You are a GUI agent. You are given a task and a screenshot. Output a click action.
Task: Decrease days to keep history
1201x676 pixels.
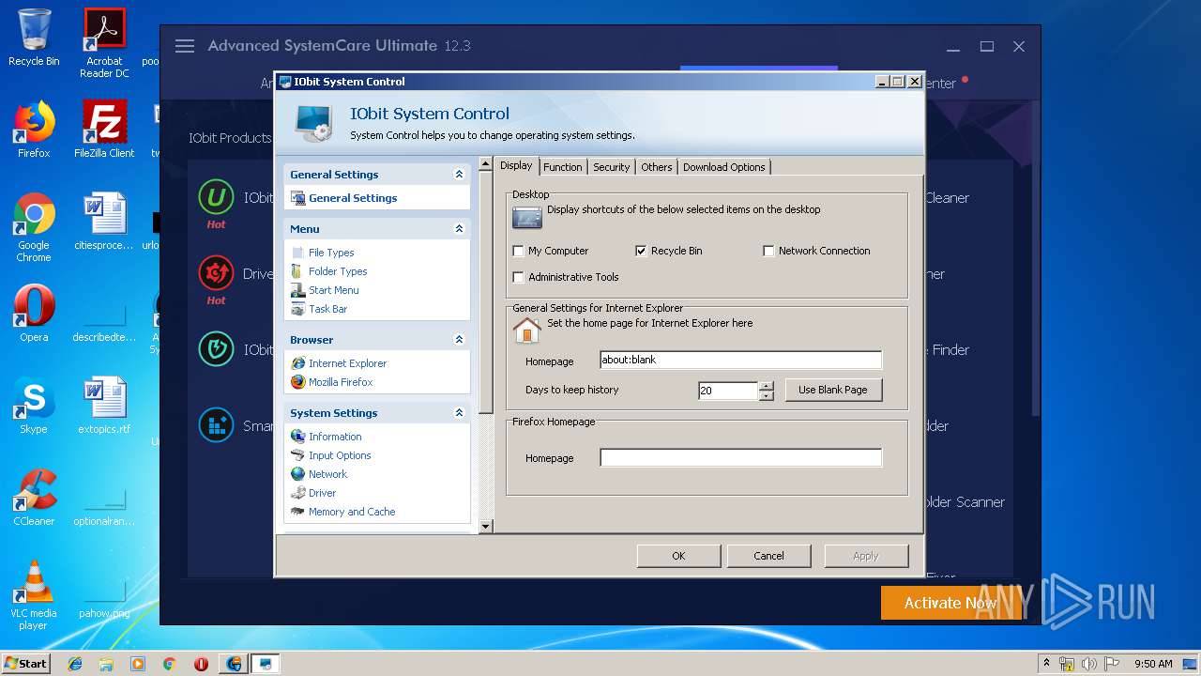point(767,395)
